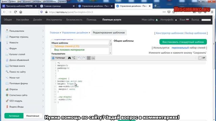The width and height of the screenshot is (216, 121).
Task: Click the Яндекс.Фиды icon
Action: coord(7,107)
